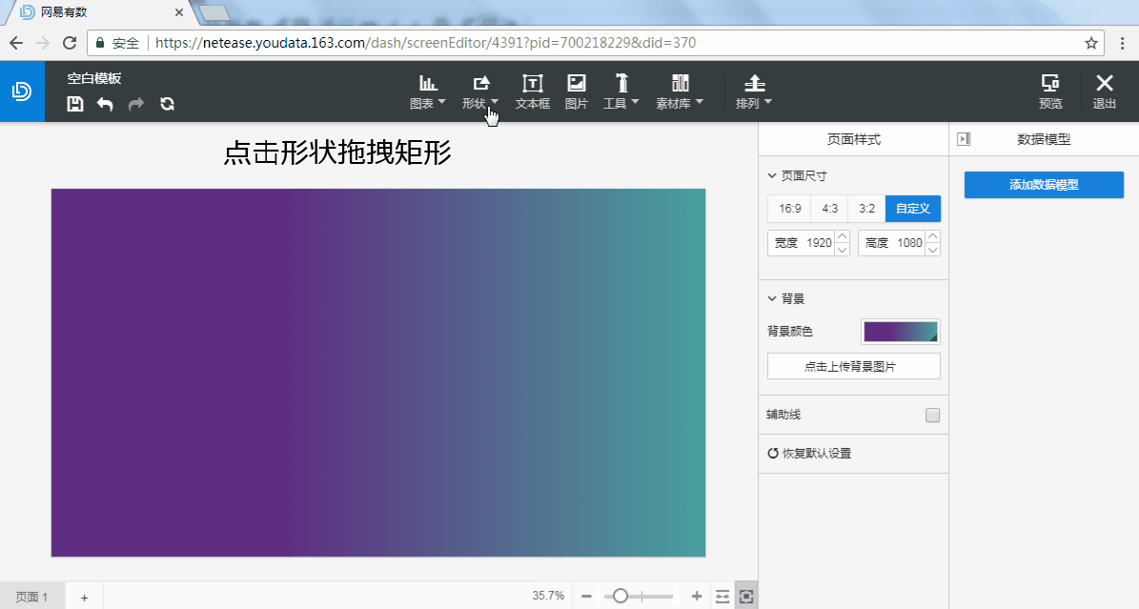This screenshot has width=1139, height=609.
Task: Open the 背景颜色 gradient swatch
Action: coord(900,332)
